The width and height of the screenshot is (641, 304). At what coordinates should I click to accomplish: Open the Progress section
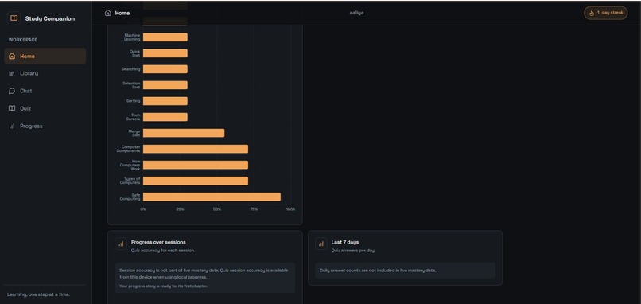pyautogui.click(x=45, y=126)
